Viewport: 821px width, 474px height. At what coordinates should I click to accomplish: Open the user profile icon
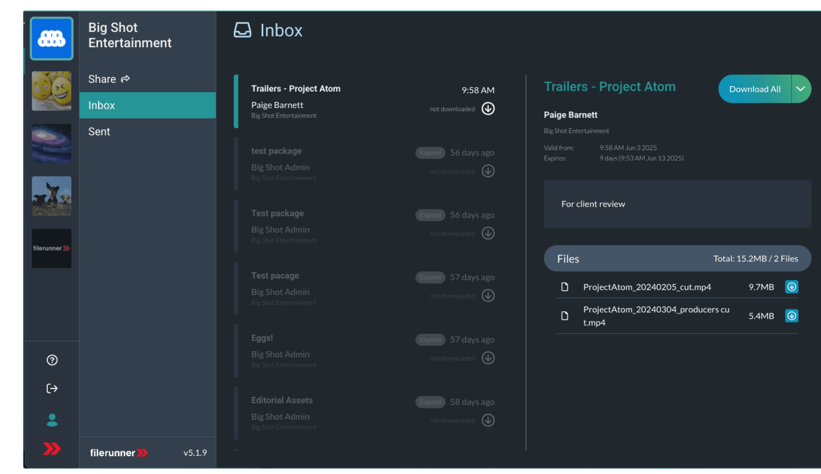pyautogui.click(x=52, y=420)
